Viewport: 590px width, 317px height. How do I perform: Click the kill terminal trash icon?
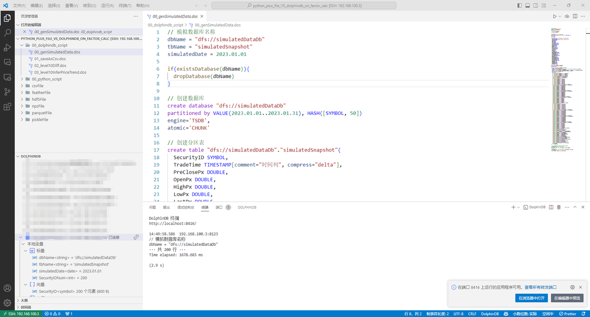tap(559, 207)
